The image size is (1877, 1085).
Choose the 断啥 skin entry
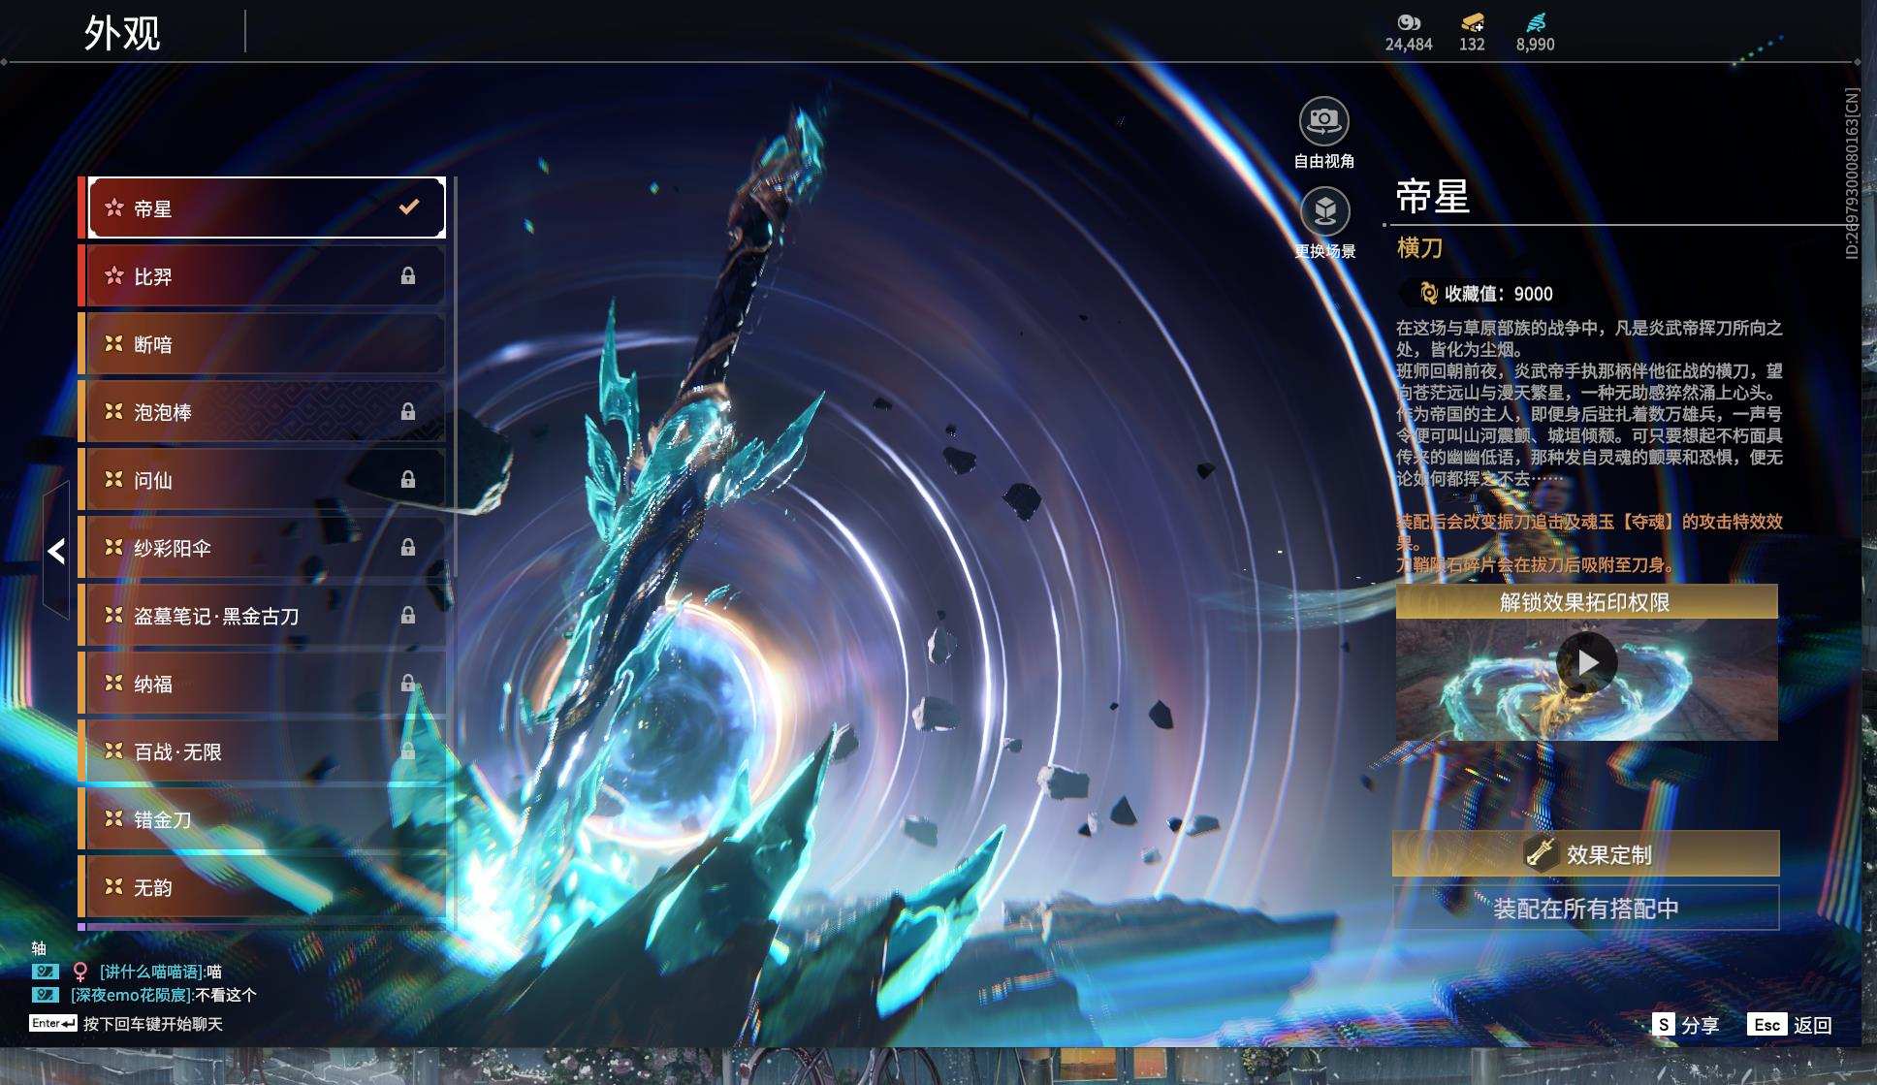262,344
